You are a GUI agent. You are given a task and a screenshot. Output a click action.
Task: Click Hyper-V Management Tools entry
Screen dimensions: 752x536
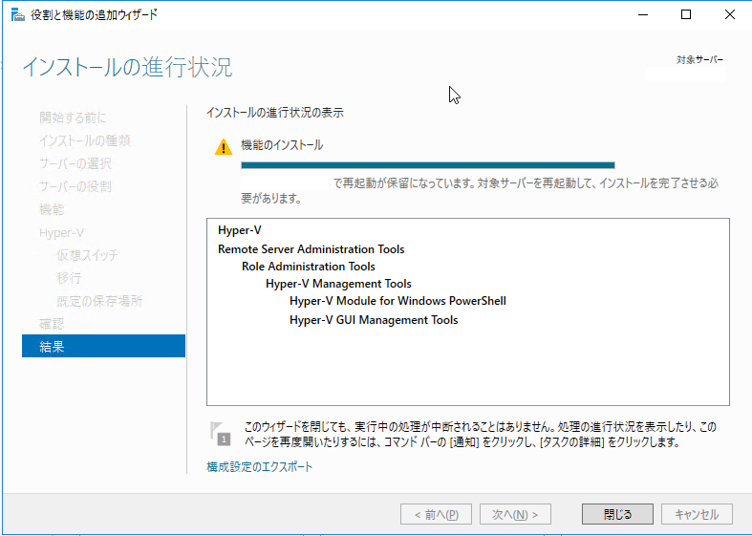click(338, 284)
